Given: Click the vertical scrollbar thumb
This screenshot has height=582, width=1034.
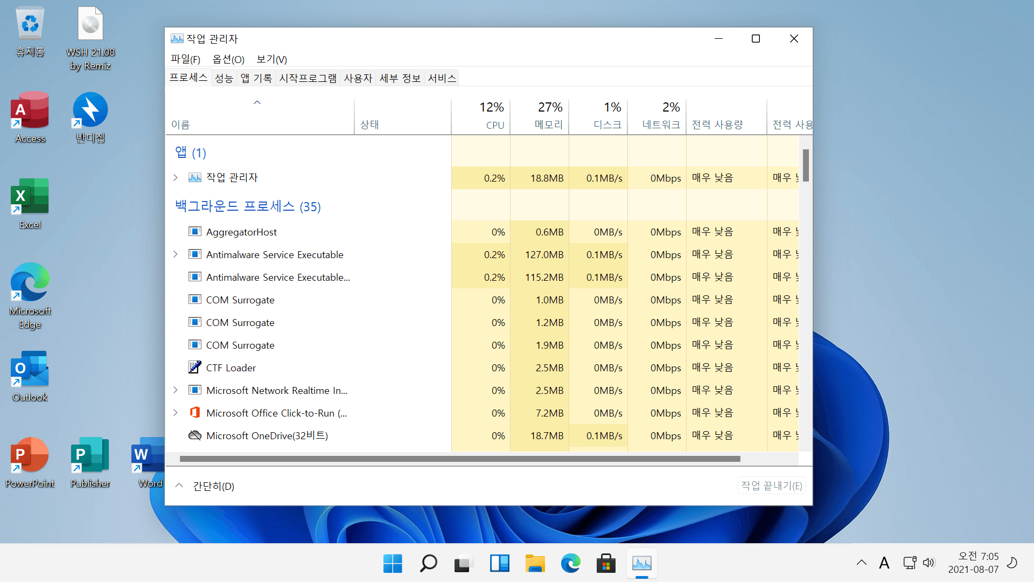Looking at the screenshot, I should (806, 165).
